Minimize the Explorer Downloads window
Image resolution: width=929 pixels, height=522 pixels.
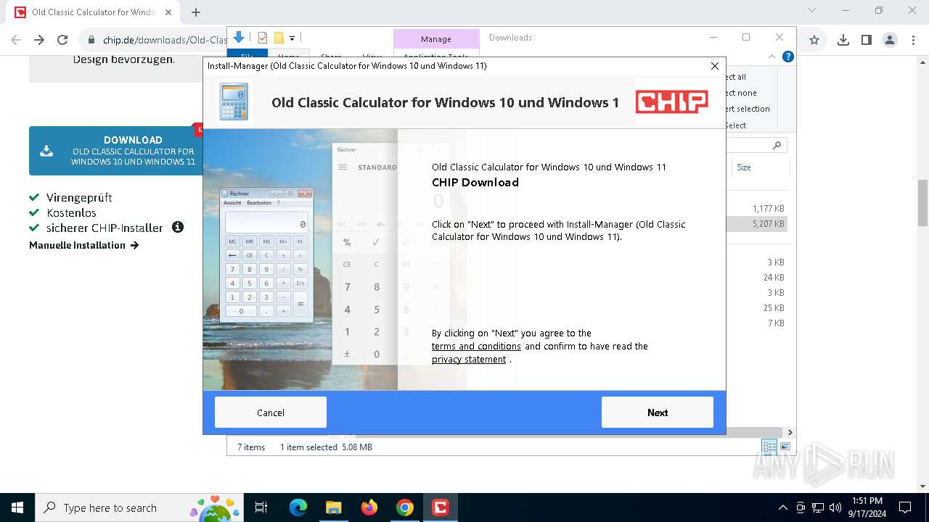point(713,37)
